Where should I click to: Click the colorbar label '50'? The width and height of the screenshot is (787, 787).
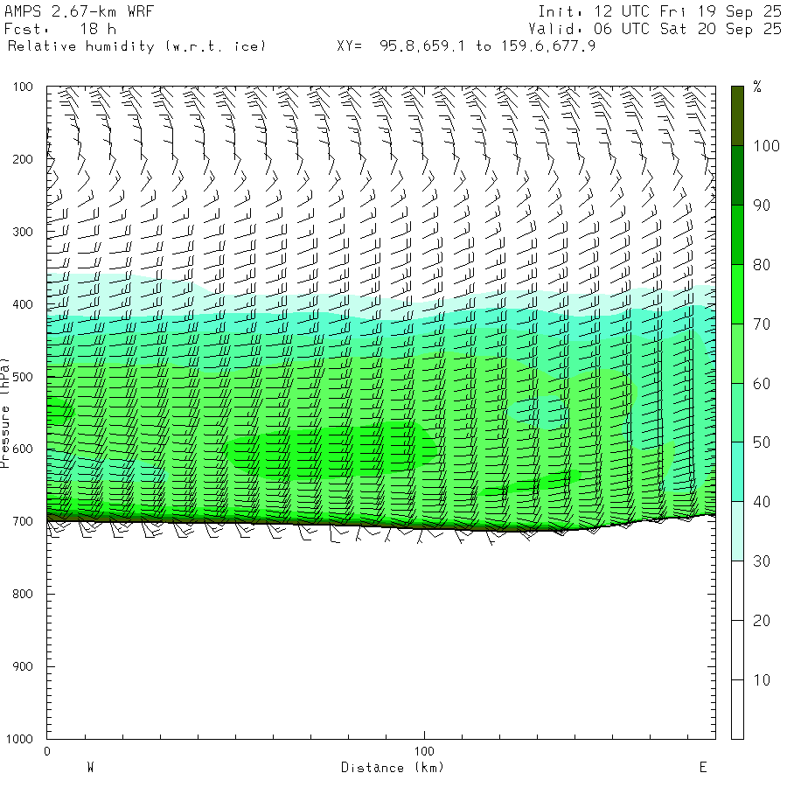pyautogui.click(x=762, y=442)
